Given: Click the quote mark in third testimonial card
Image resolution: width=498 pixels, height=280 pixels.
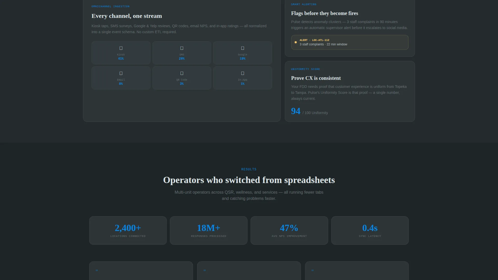Looking at the screenshot, I should pos(313,271).
